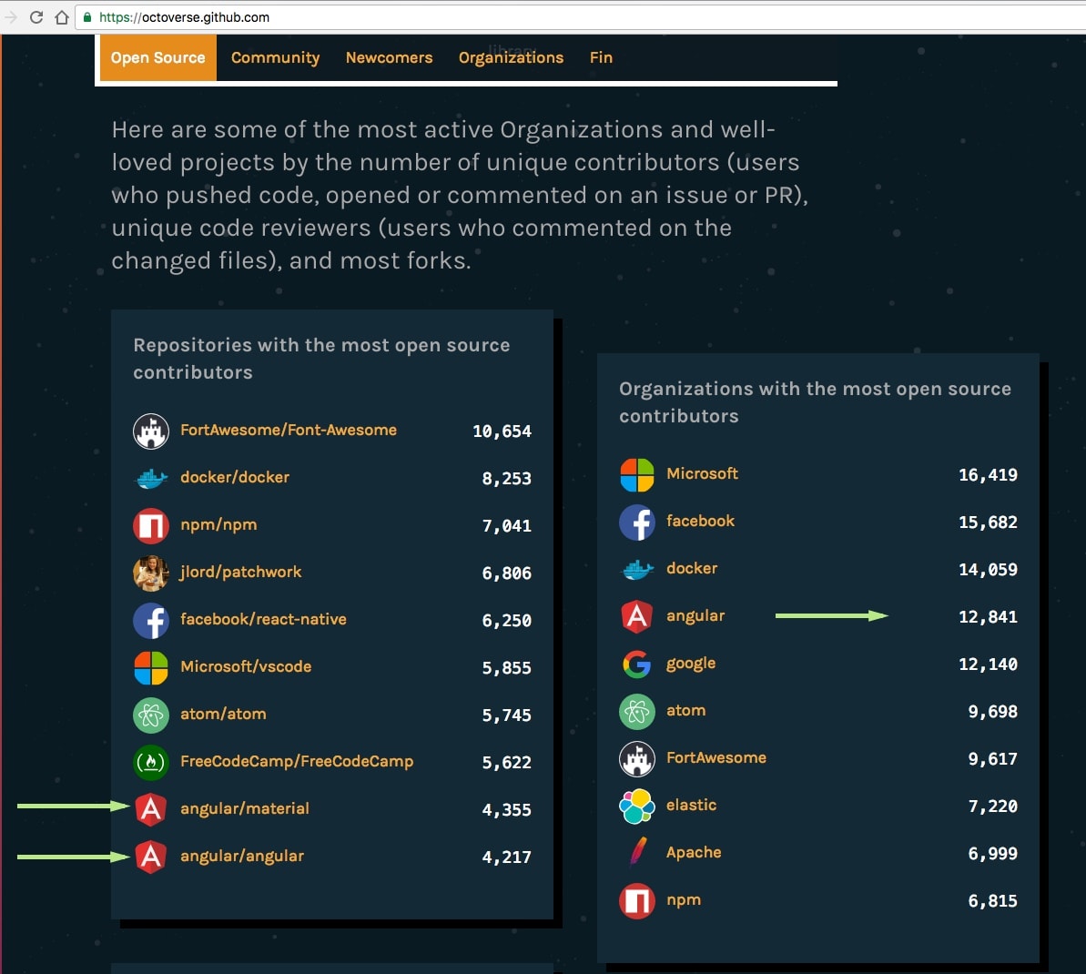
Task: Click the Atom icon beside atom/atom
Action: 151,715
